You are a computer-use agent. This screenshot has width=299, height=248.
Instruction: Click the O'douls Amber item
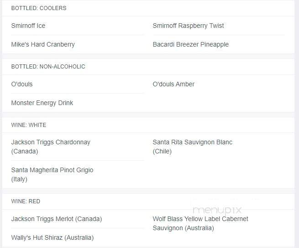(x=173, y=84)
